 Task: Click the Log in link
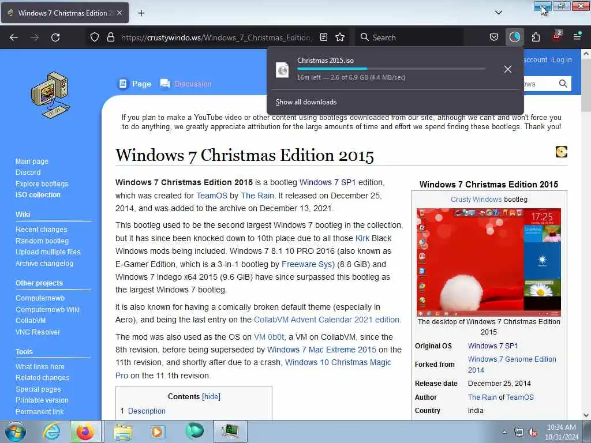coord(562,60)
